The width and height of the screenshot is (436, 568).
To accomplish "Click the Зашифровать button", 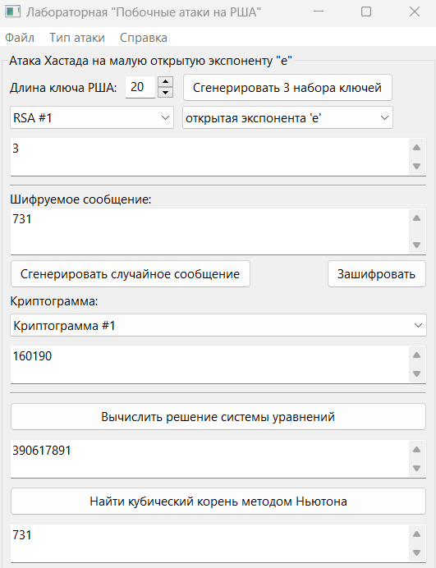I will coord(376,274).
